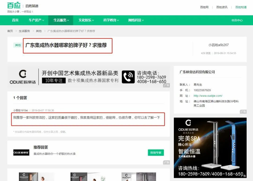The height and width of the screenshot is (181, 253).
Task: Click the asker name 小百姓a6b267
Action: (x=219, y=45)
